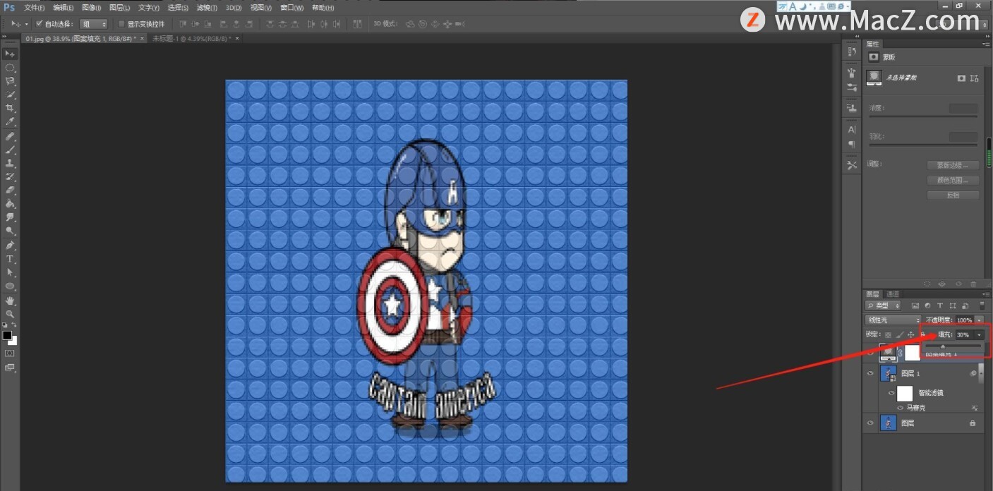Open the 图像 menu
The width and height of the screenshot is (993, 491).
pyautogui.click(x=91, y=8)
